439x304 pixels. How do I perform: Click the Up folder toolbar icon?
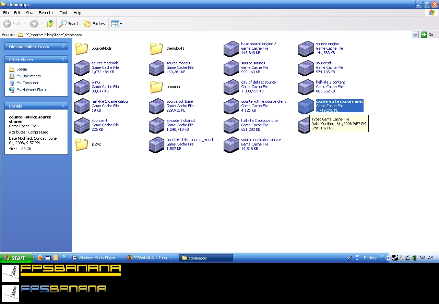pyautogui.click(x=50, y=24)
